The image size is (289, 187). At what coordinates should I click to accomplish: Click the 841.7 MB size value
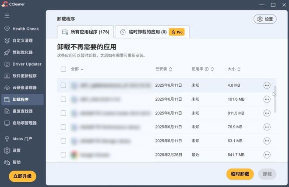[236, 155]
